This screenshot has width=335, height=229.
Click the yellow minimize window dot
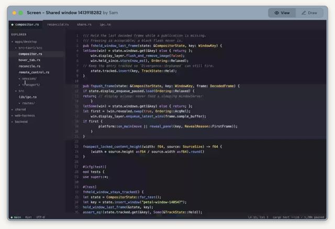pos(14,13)
